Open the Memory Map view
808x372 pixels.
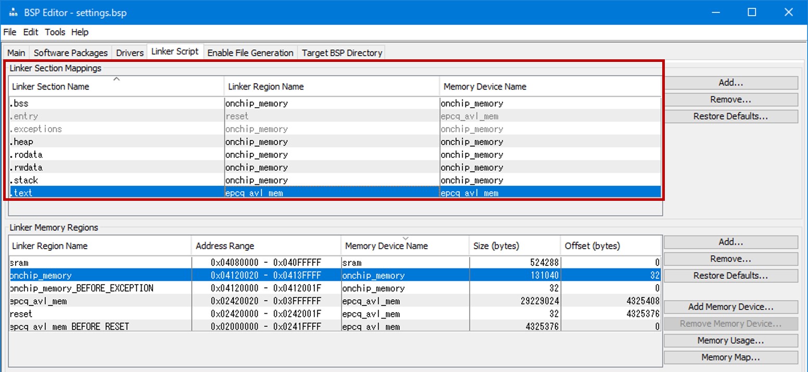point(730,357)
